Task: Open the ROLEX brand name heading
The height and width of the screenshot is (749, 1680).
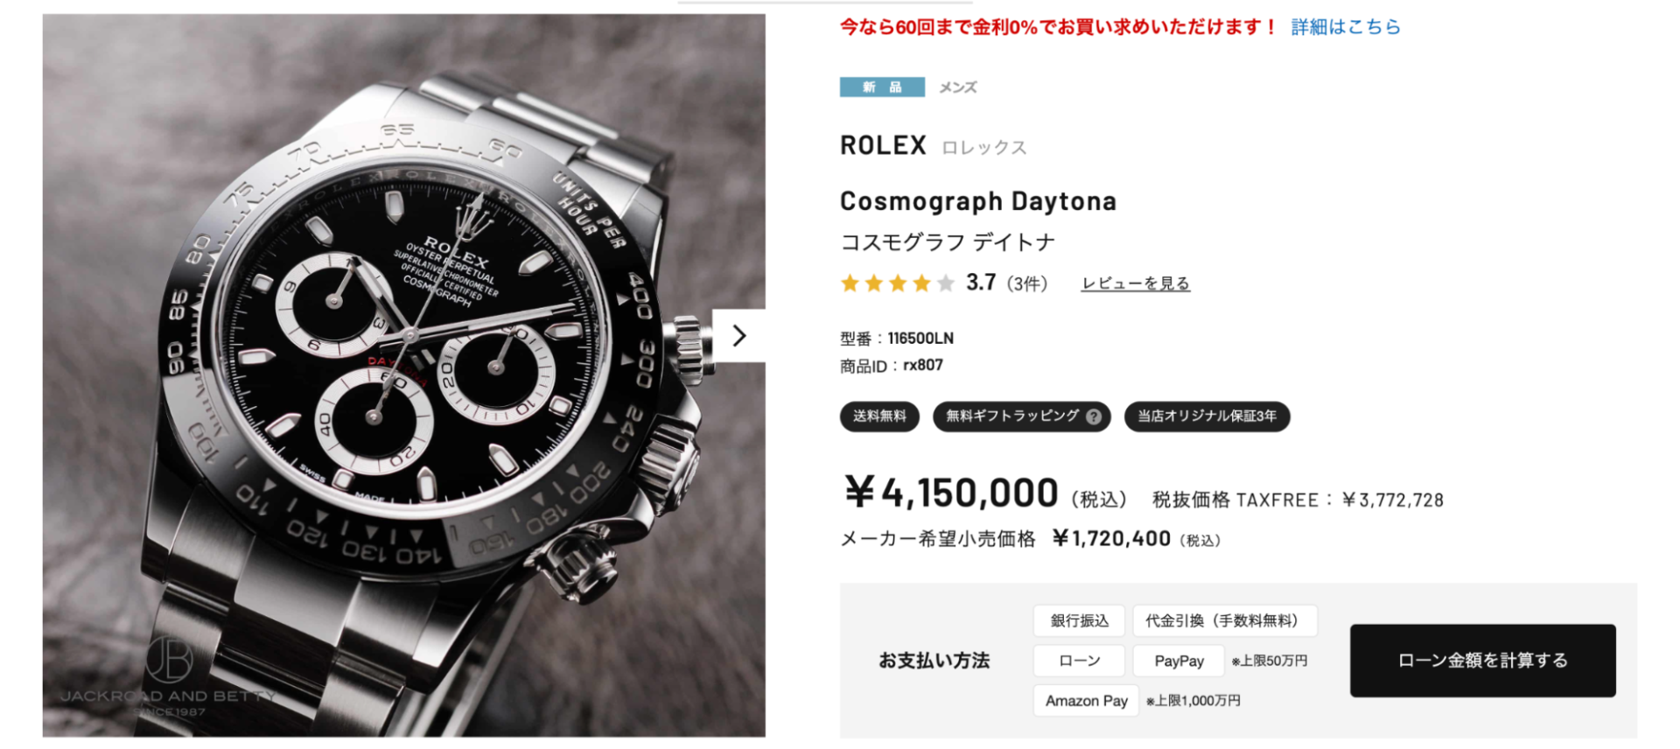Action: [883, 145]
